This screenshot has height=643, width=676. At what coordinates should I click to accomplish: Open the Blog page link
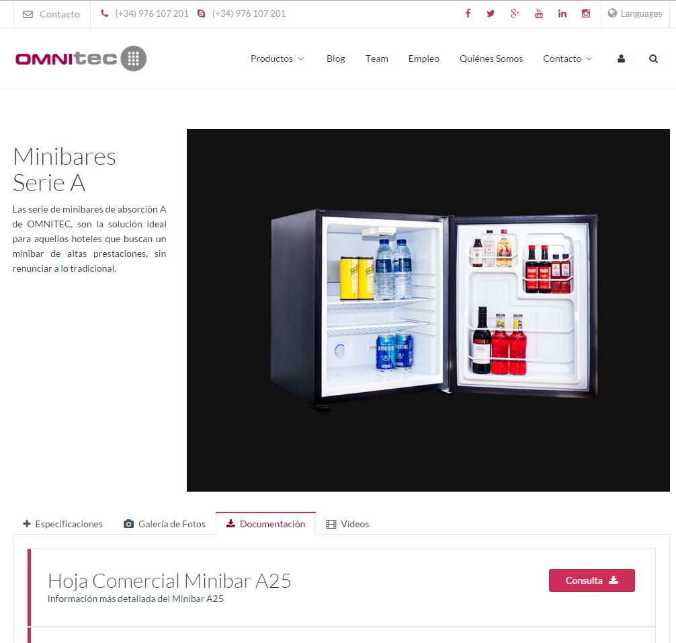click(x=335, y=59)
